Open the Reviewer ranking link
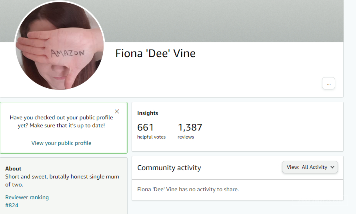The image size is (356, 214). [27, 197]
